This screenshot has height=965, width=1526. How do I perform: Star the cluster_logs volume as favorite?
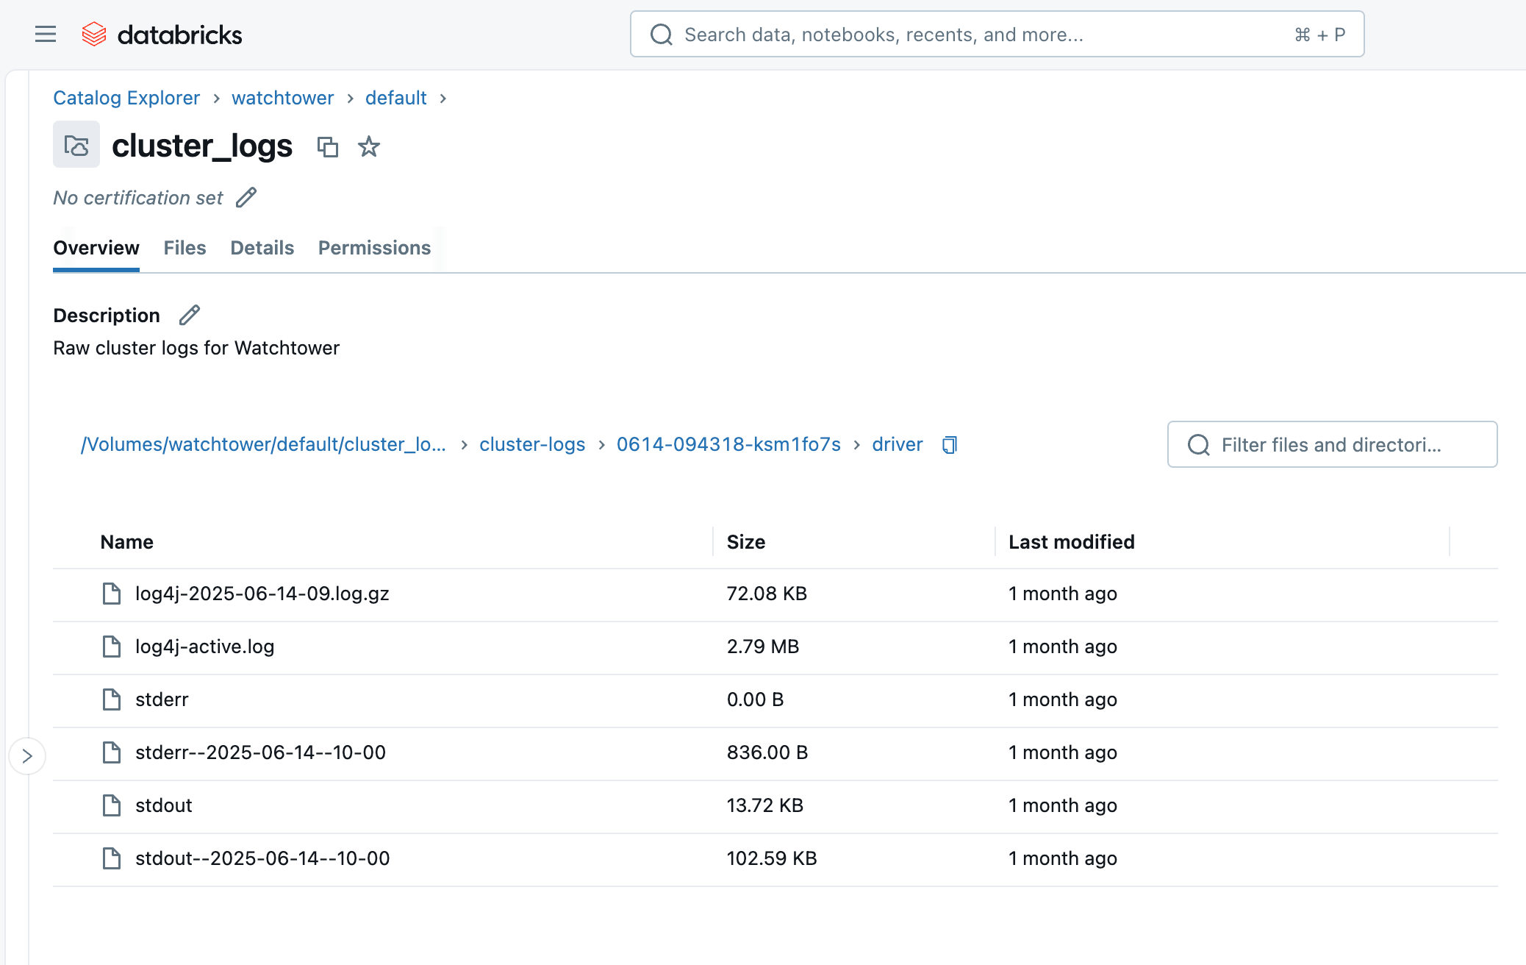tap(368, 147)
